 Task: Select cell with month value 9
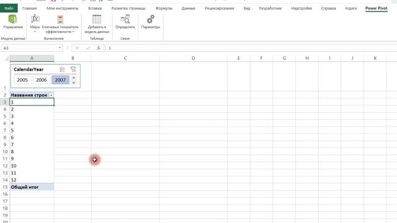point(32,159)
